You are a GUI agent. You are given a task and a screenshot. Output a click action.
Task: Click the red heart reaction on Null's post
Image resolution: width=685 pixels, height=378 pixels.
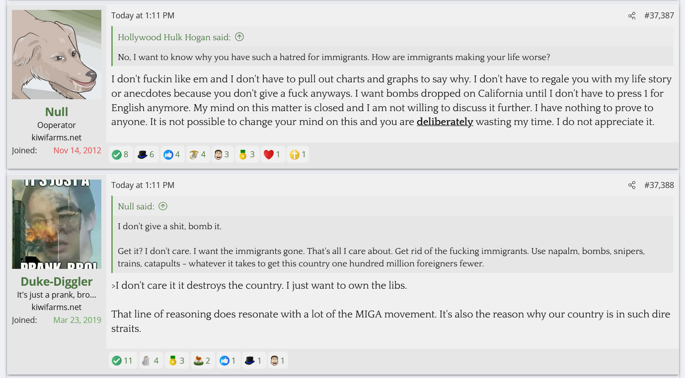pos(272,155)
